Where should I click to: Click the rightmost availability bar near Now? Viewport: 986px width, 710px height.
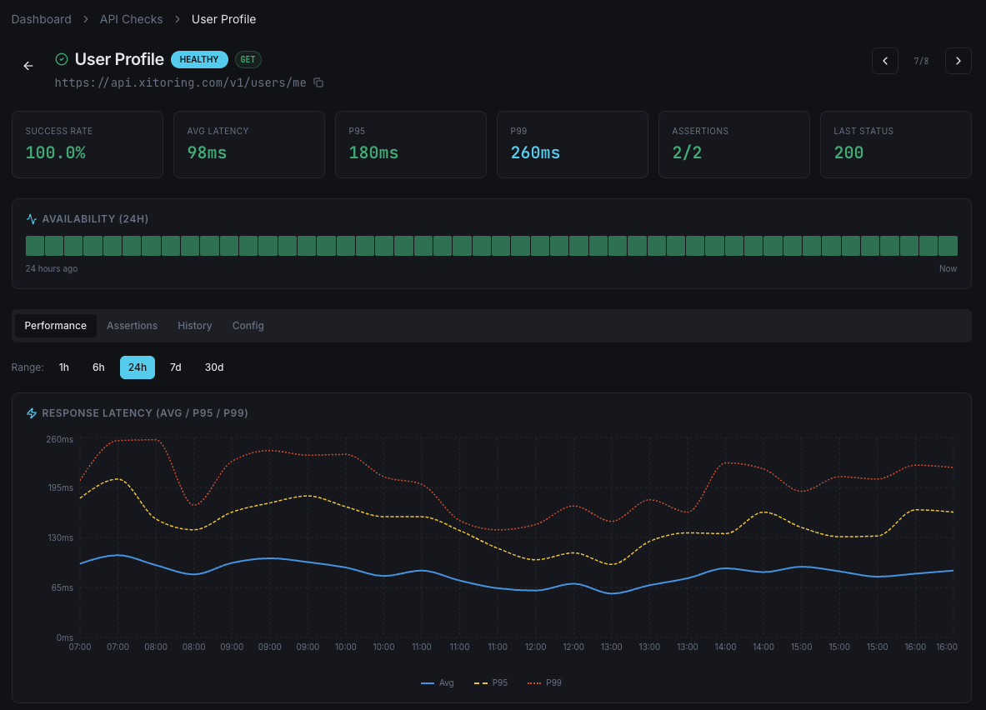tap(948, 246)
